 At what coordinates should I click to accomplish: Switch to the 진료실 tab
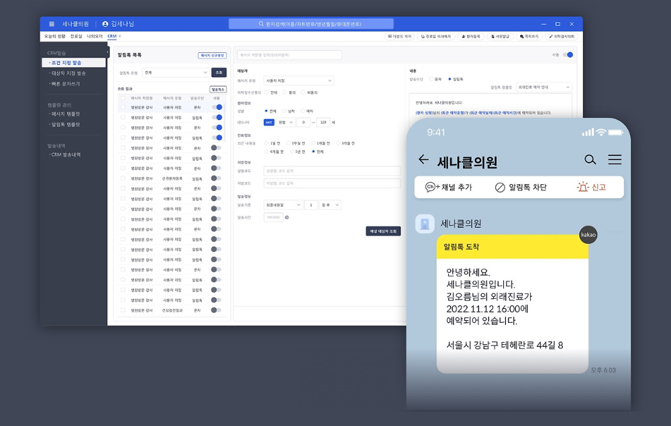[x=76, y=36]
